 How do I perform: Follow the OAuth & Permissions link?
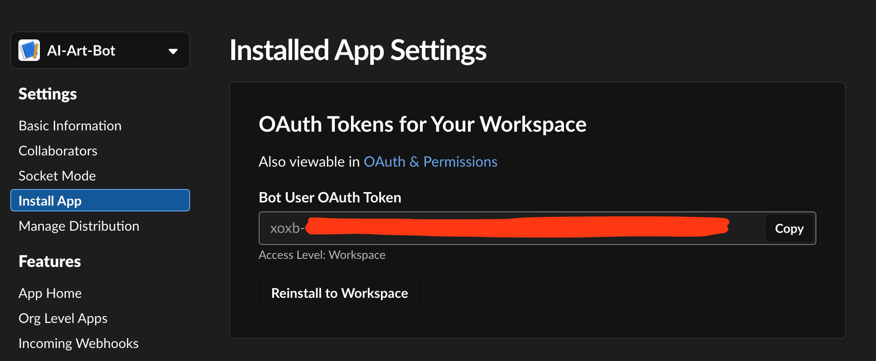(430, 162)
